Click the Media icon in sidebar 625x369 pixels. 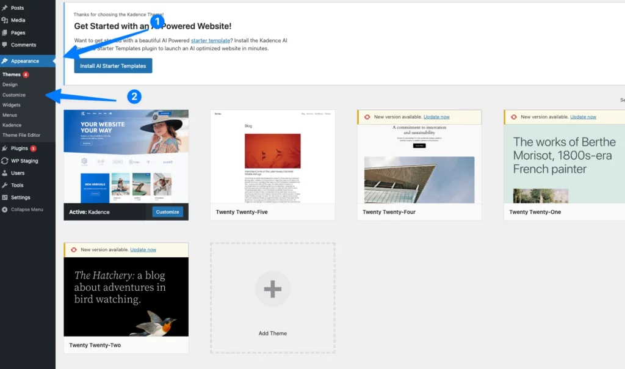pyautogui.click(x=5, y=20)
